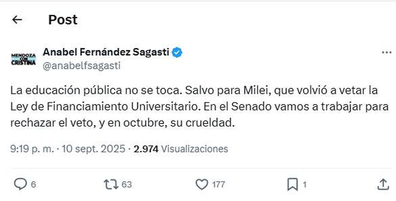Click the bookmark count number 1
Viewport: 396px width, 201px height.
click(305, 184)
